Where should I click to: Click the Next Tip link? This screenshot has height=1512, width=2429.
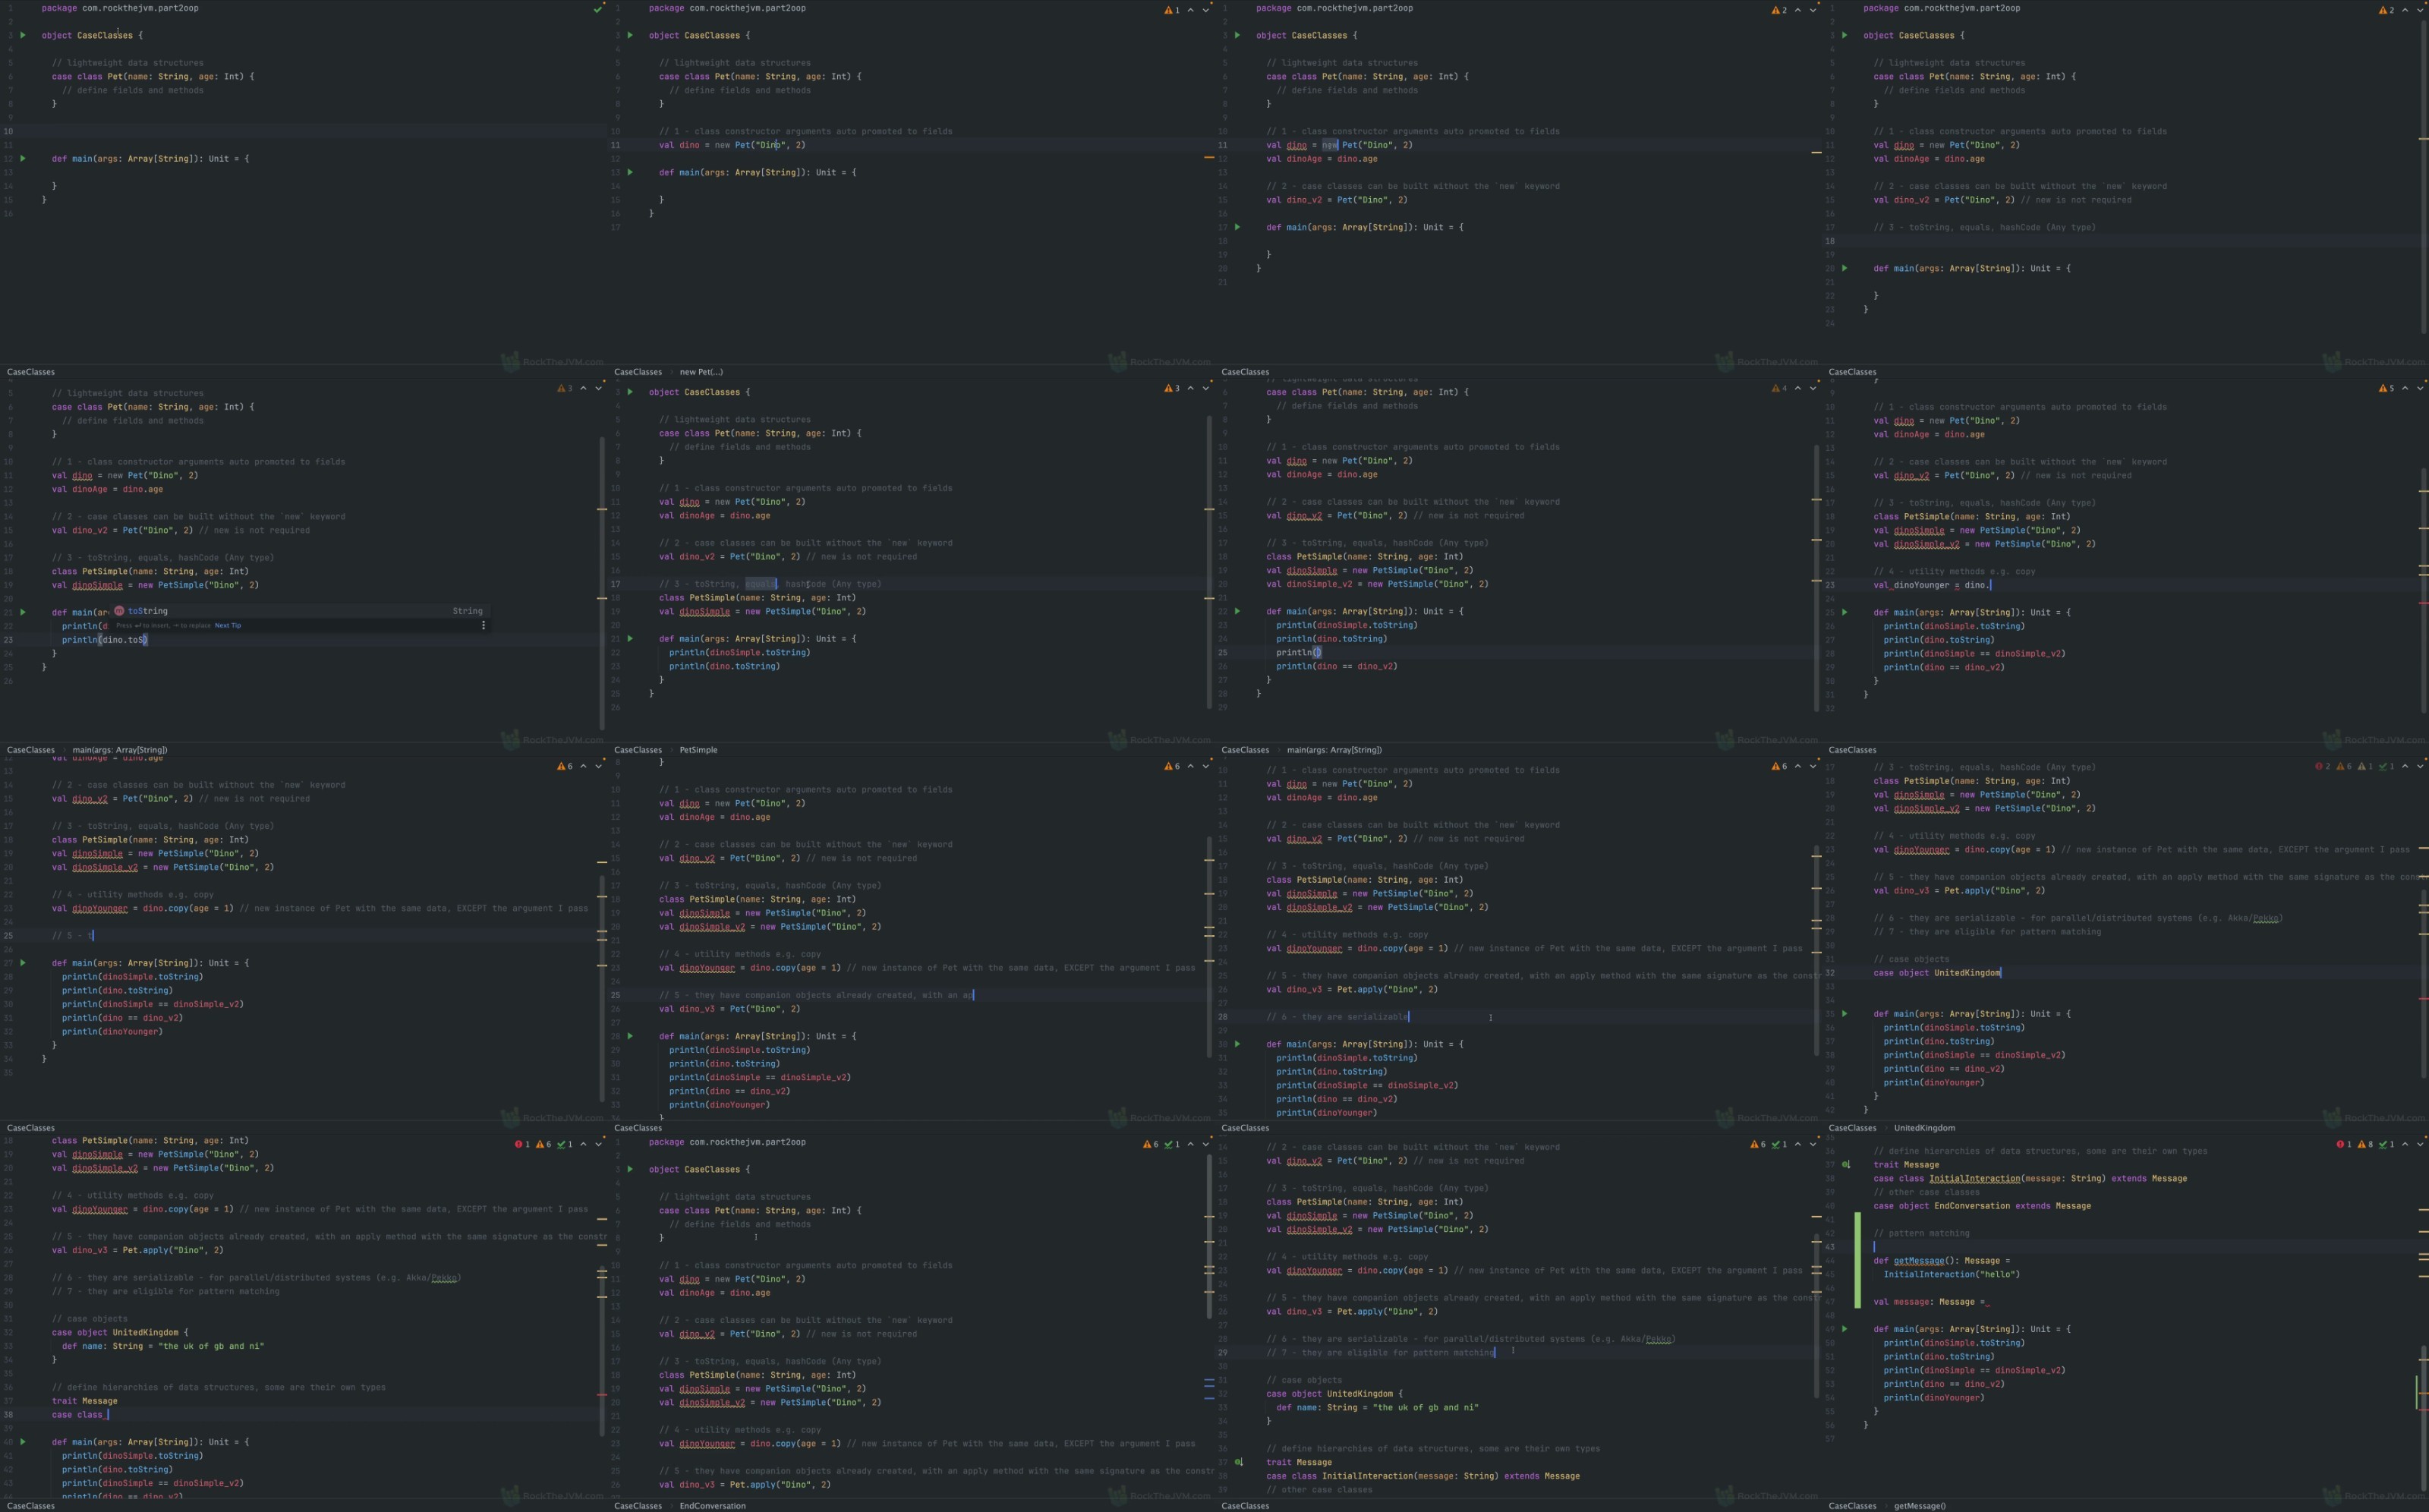point(228,626)
